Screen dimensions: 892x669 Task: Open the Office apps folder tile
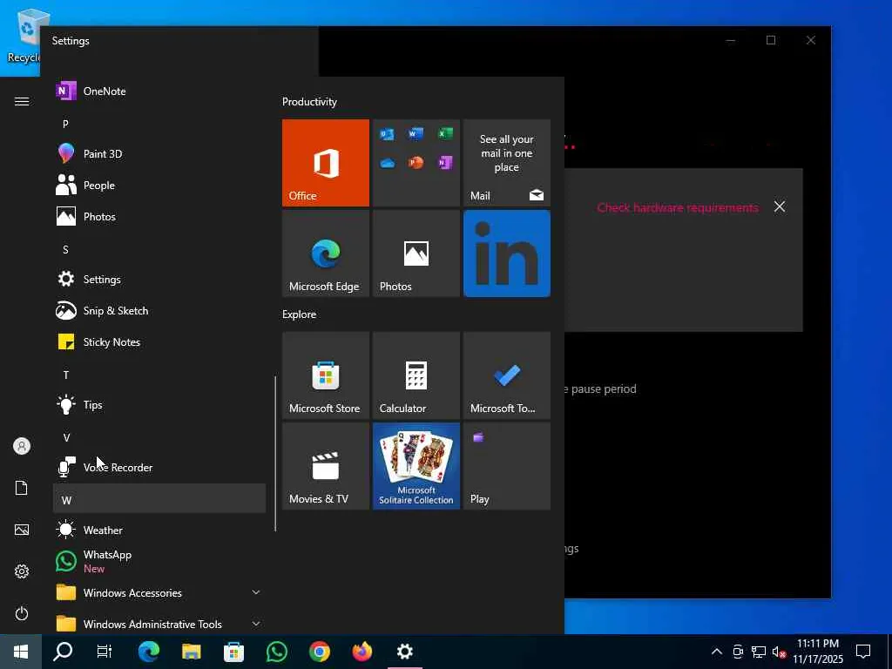[x=416, y=163]
